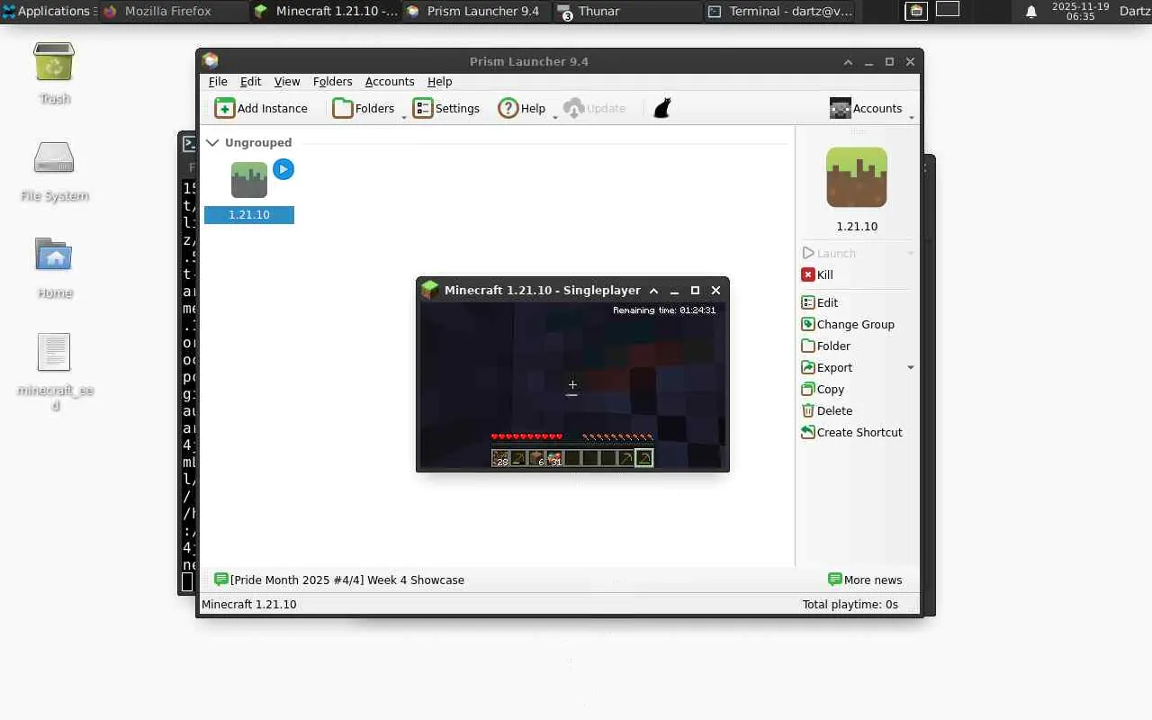This screenshot has height=720, width=1152.
Task: Shade the Minecraft window using the up arrow
Action: click(x=653, y=290)
